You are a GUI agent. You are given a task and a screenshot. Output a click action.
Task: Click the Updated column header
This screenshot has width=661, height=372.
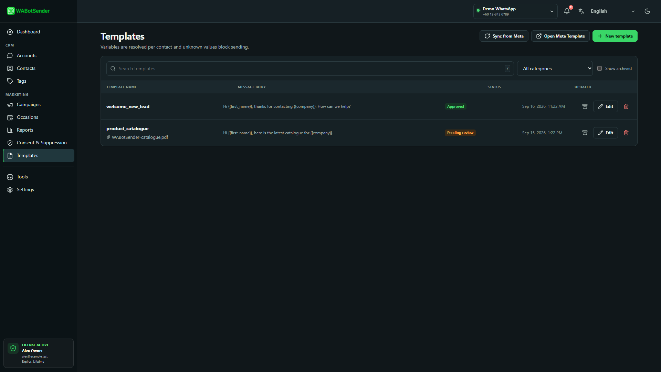pyautogui.click(x=583, y=87)
